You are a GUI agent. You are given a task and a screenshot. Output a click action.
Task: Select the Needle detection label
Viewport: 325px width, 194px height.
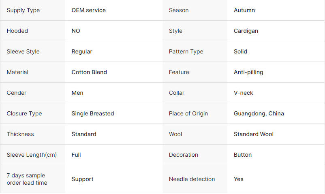click(x=192, y=179)
